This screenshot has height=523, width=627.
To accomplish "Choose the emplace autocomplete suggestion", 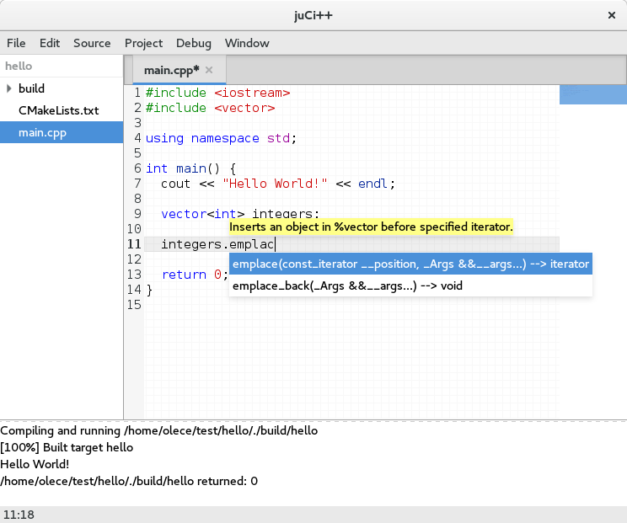I will pos(410,264).
